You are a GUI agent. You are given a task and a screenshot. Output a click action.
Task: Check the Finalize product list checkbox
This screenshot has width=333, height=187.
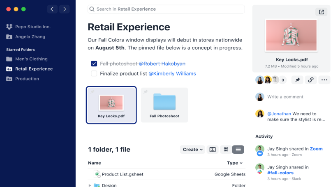94,74
